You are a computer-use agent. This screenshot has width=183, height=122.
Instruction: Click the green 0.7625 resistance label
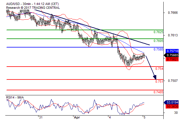[x=158, y=32]
